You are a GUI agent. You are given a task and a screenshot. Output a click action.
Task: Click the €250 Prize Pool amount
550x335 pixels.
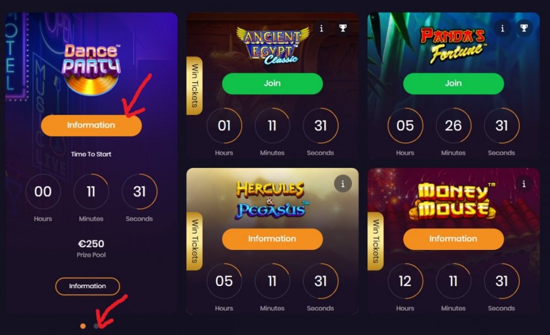coord(91,244)
